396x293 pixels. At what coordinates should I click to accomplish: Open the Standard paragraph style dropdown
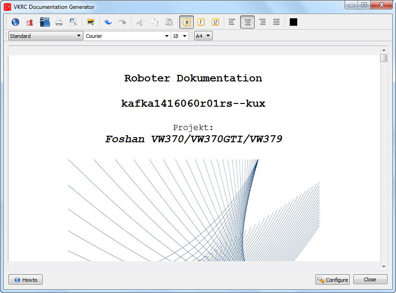(46, 36)
